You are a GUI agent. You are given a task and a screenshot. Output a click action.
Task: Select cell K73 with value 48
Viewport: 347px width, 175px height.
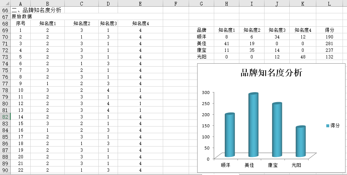tap(303, 57)
